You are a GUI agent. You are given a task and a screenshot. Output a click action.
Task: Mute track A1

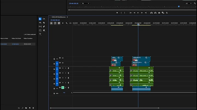tap(63, 68)
